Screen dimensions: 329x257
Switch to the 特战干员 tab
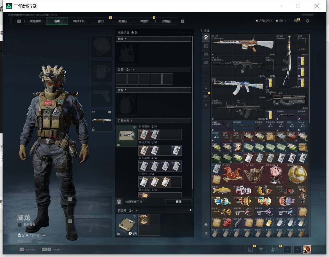coord(79,21)
